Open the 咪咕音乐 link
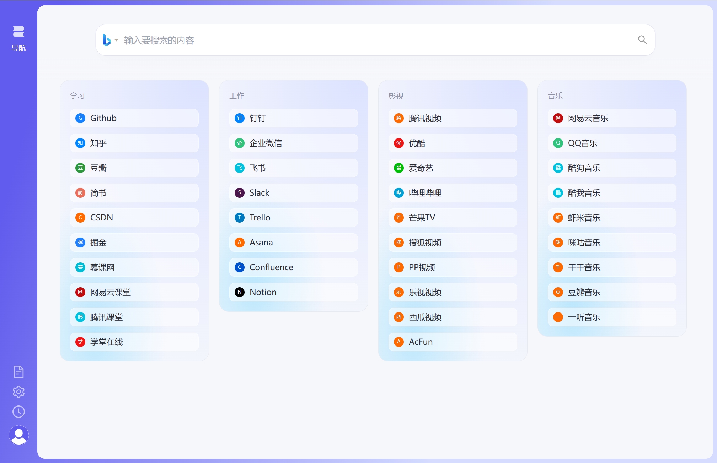 612,243
